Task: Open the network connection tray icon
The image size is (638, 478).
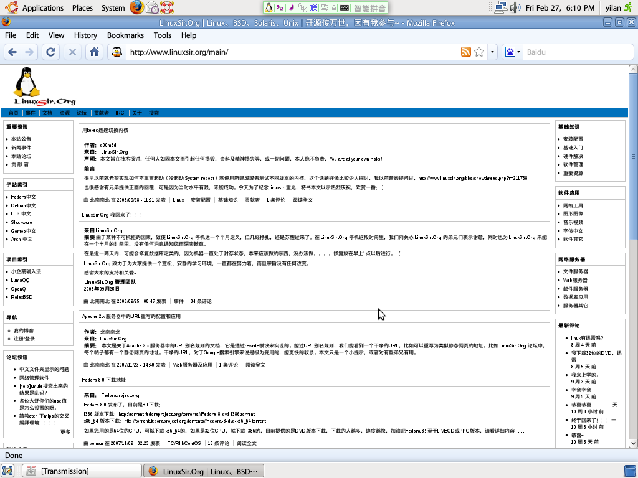Action: (x=500, y=7)
